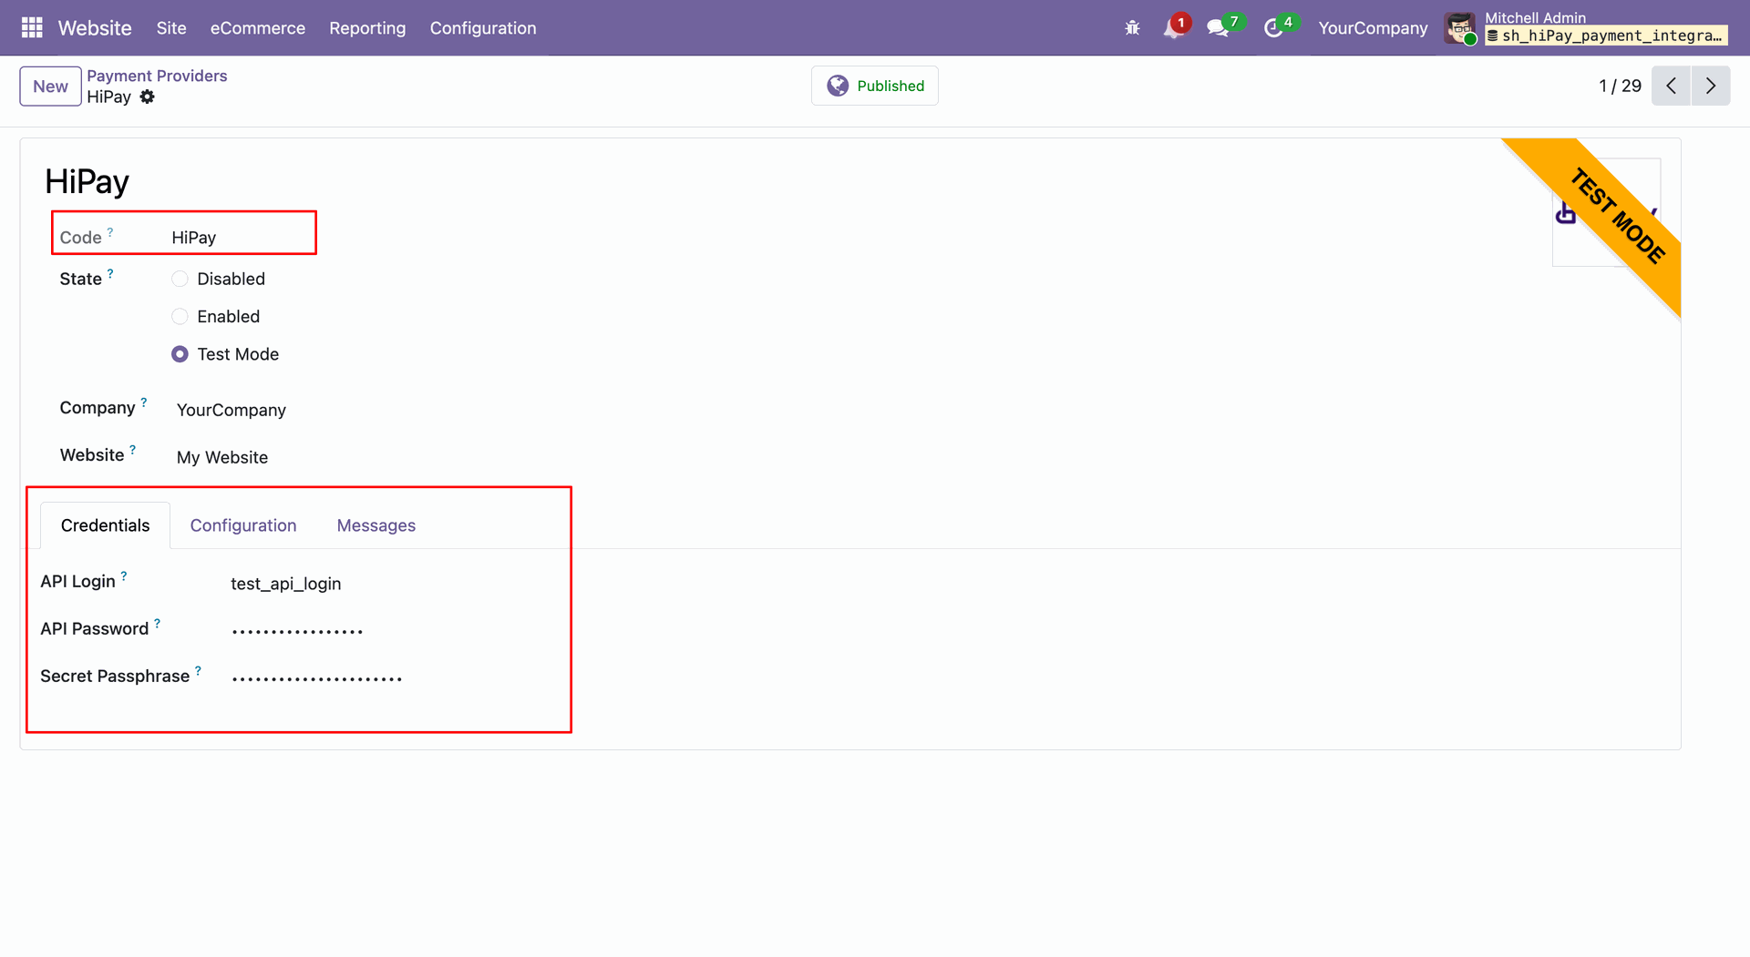This screenshot has height=957, width=1750.
Task: Switch to the Messages tab
Action: tap(376, 525)
